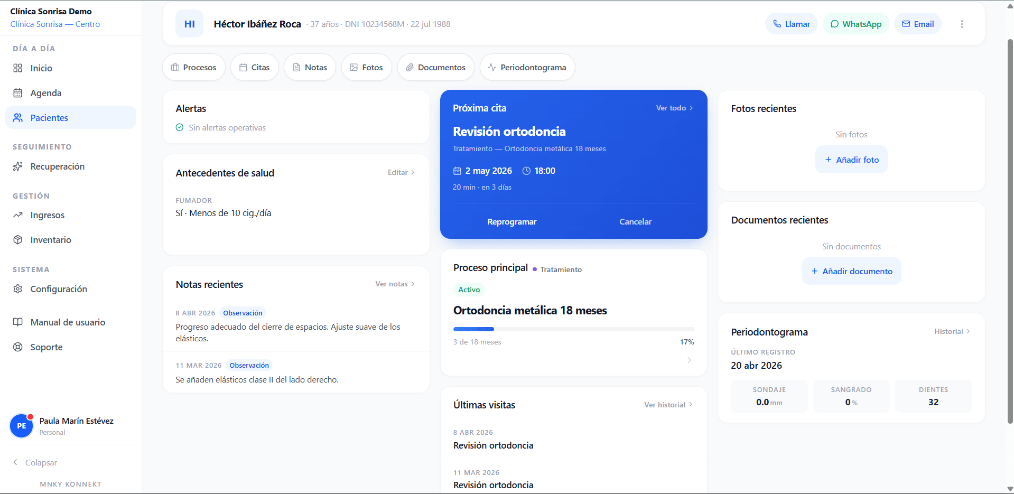This screenshot has width=1014, height=494.
Task: Click the pulse icon on Periodontograma tab
Action: coord(492,67)
